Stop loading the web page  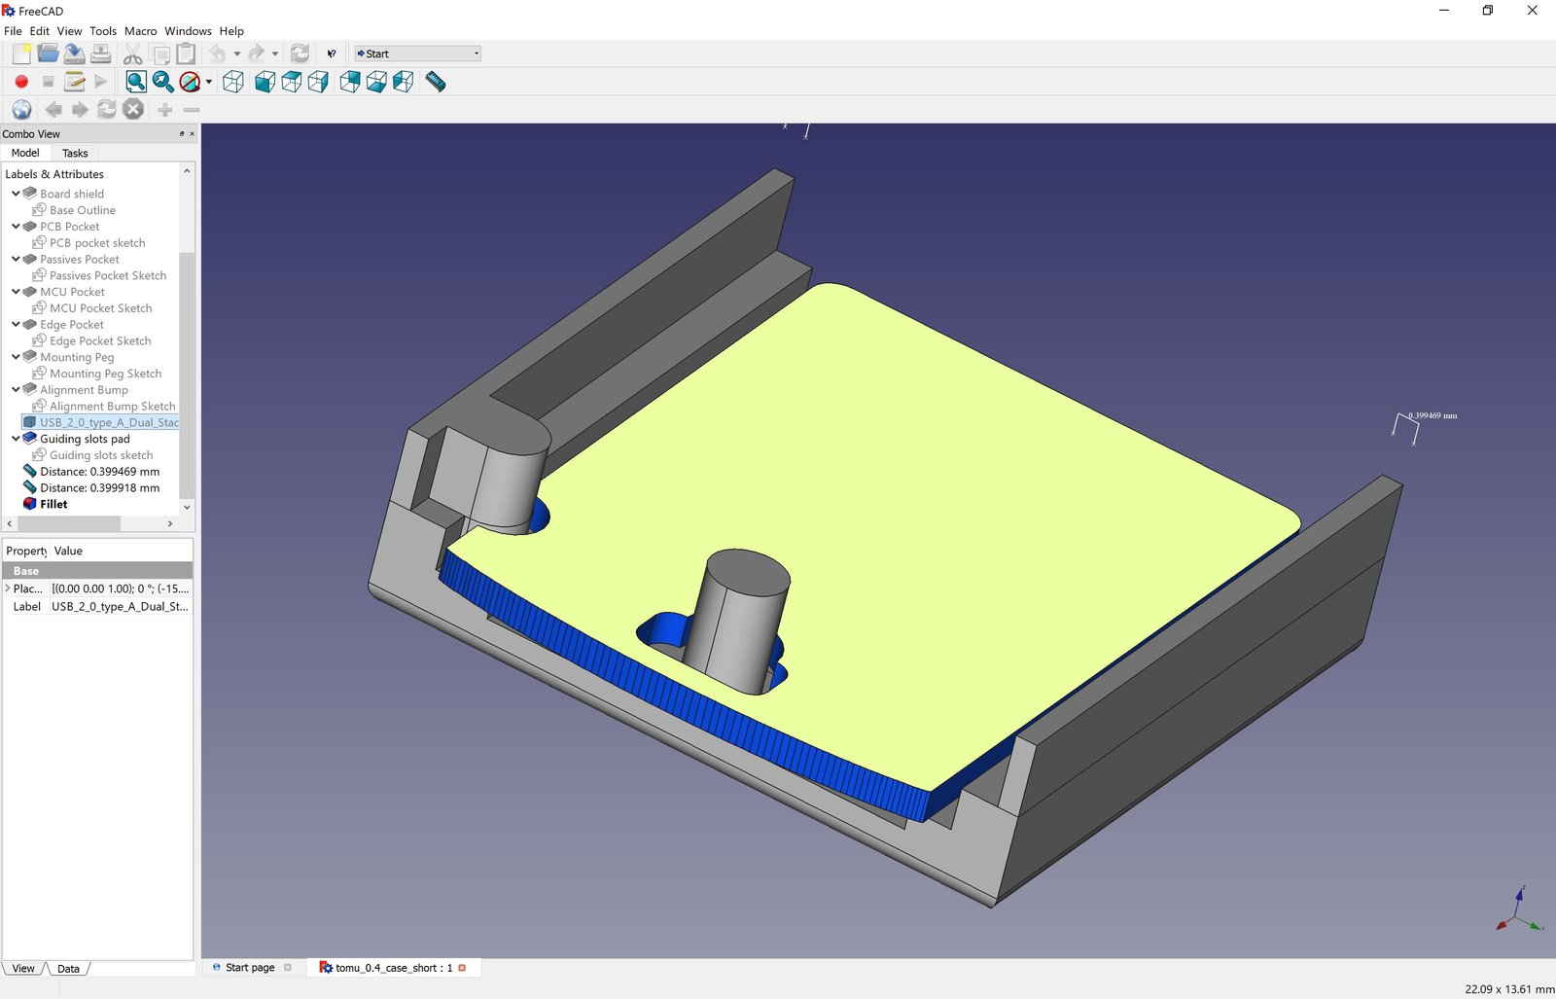[x=133, y=109]
